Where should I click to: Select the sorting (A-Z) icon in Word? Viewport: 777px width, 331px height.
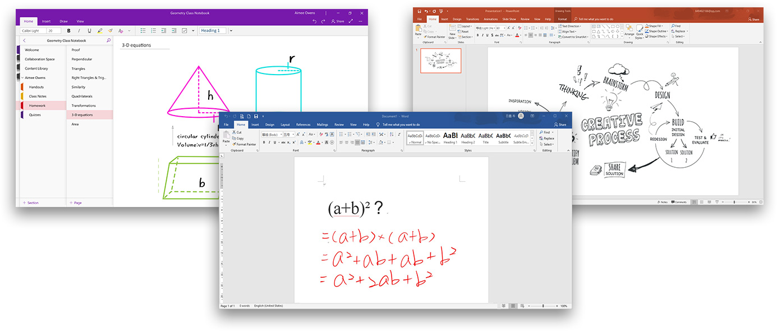[391, 135]
